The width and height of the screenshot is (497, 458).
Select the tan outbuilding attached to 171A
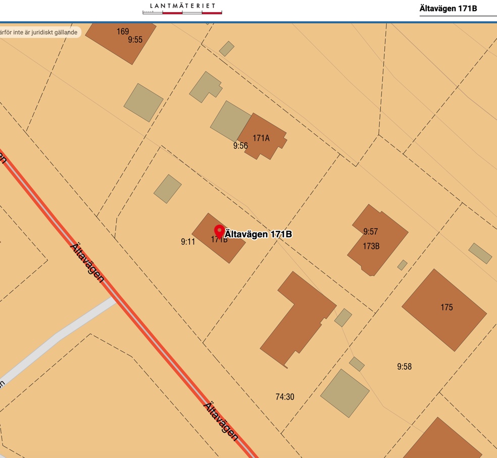[x=230, y=121]
